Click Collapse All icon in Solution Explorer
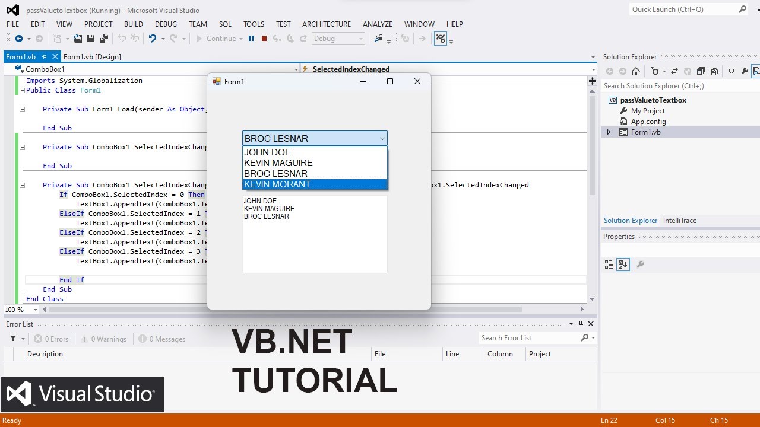This screenshot has height=427, width=760. [701, 71]
